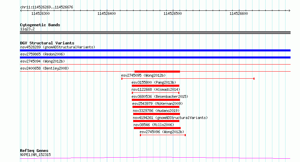Click the red bar under nsv3329786
The image size is (300, 162).
[156, 114]
